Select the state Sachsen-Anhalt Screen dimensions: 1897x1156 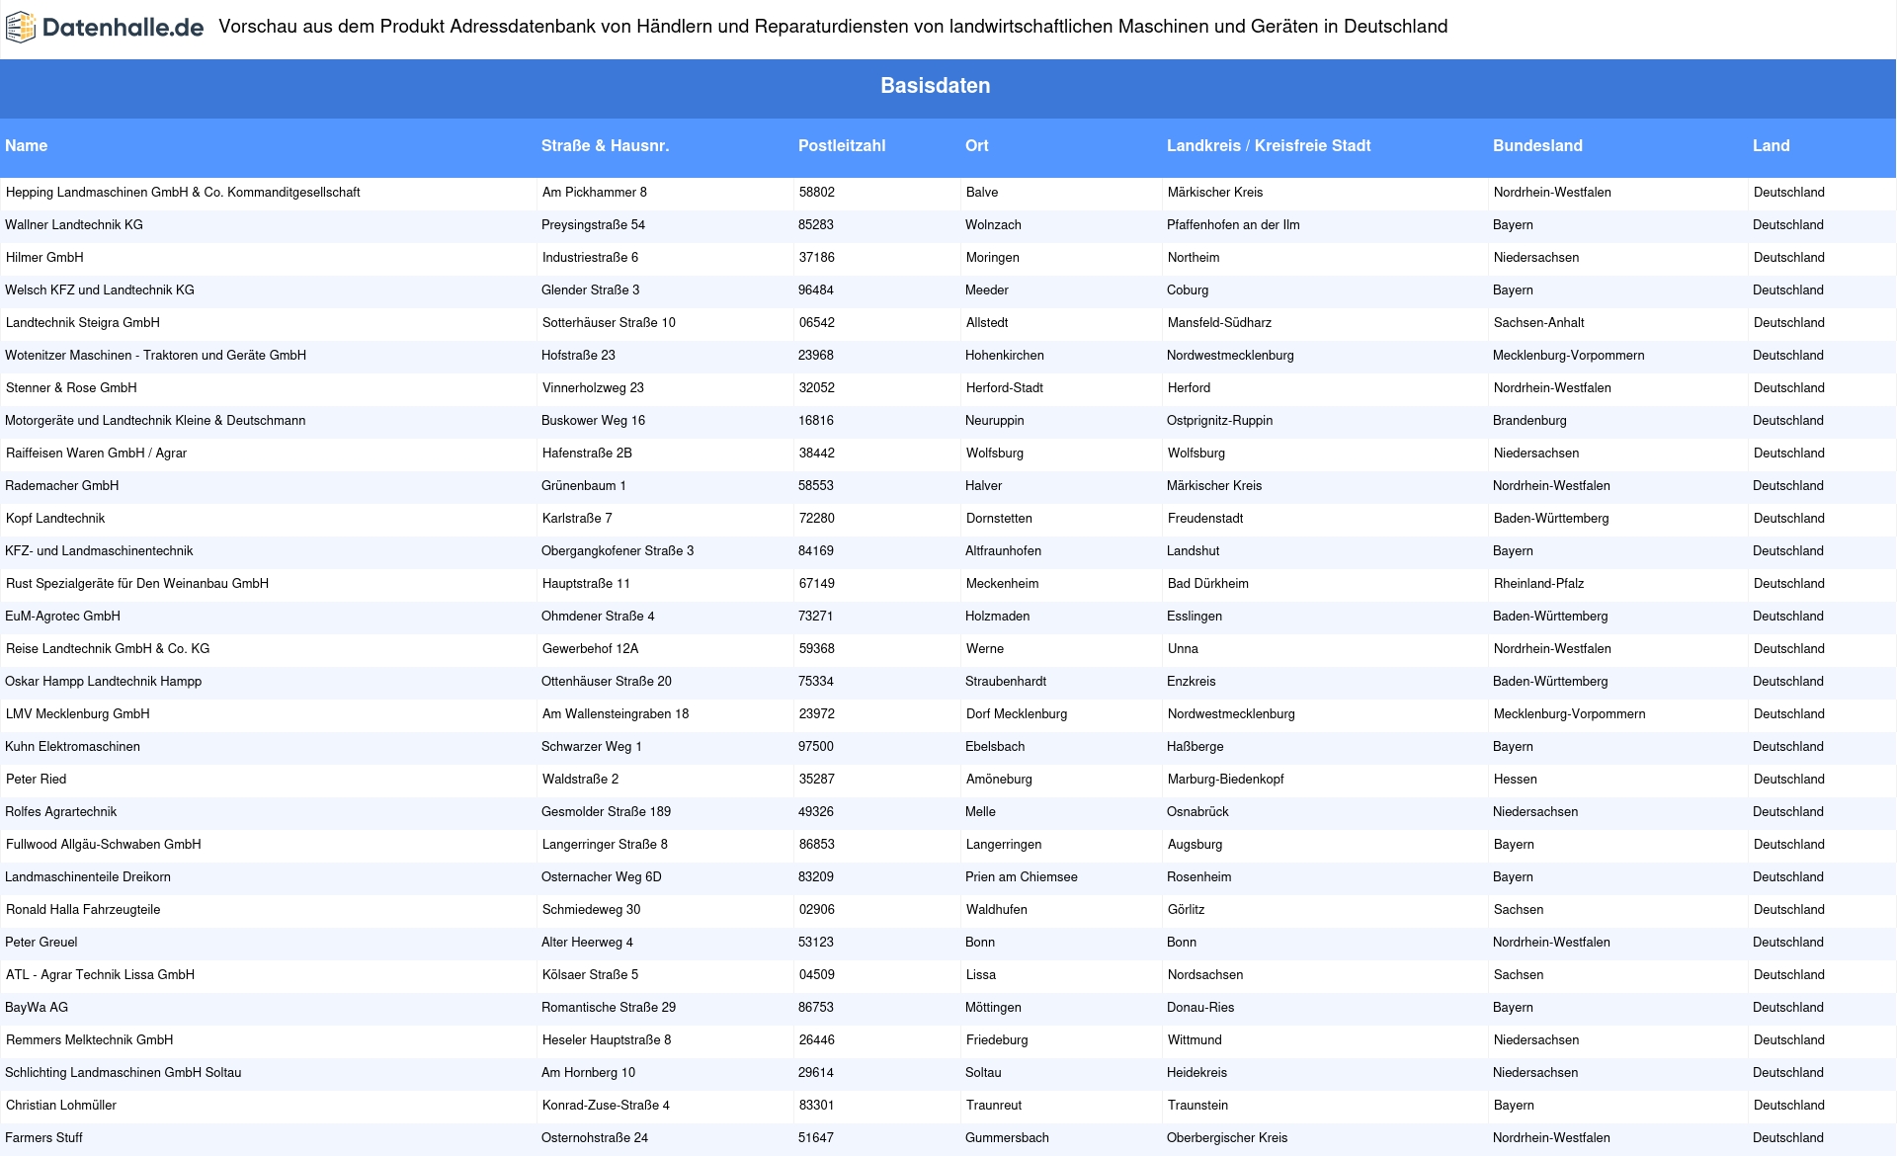click(x=1539, y=323)
